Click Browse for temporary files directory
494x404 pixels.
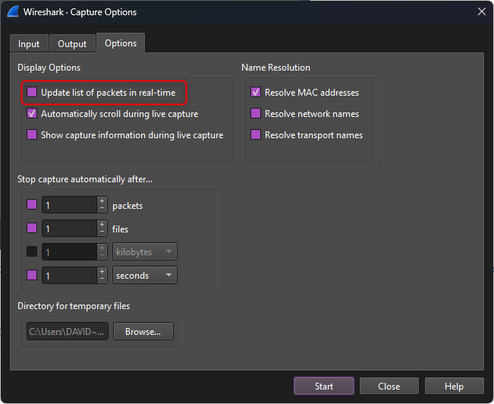(x=143, y=331)
